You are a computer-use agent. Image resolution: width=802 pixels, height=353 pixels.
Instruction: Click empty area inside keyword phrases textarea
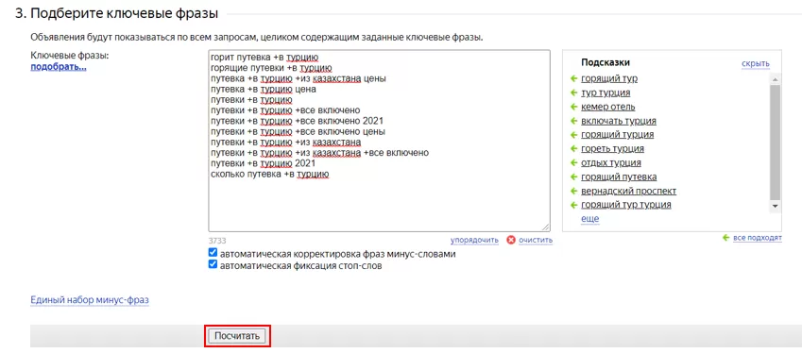tap(379, 204)
